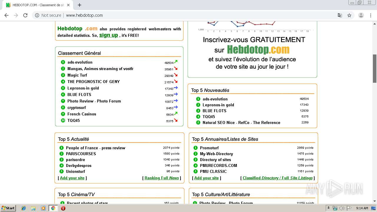Click rank 10 badge beside TQQ45
Image resolution: width=377 pixels, height=212 pixels.
[x=63, y=120]
